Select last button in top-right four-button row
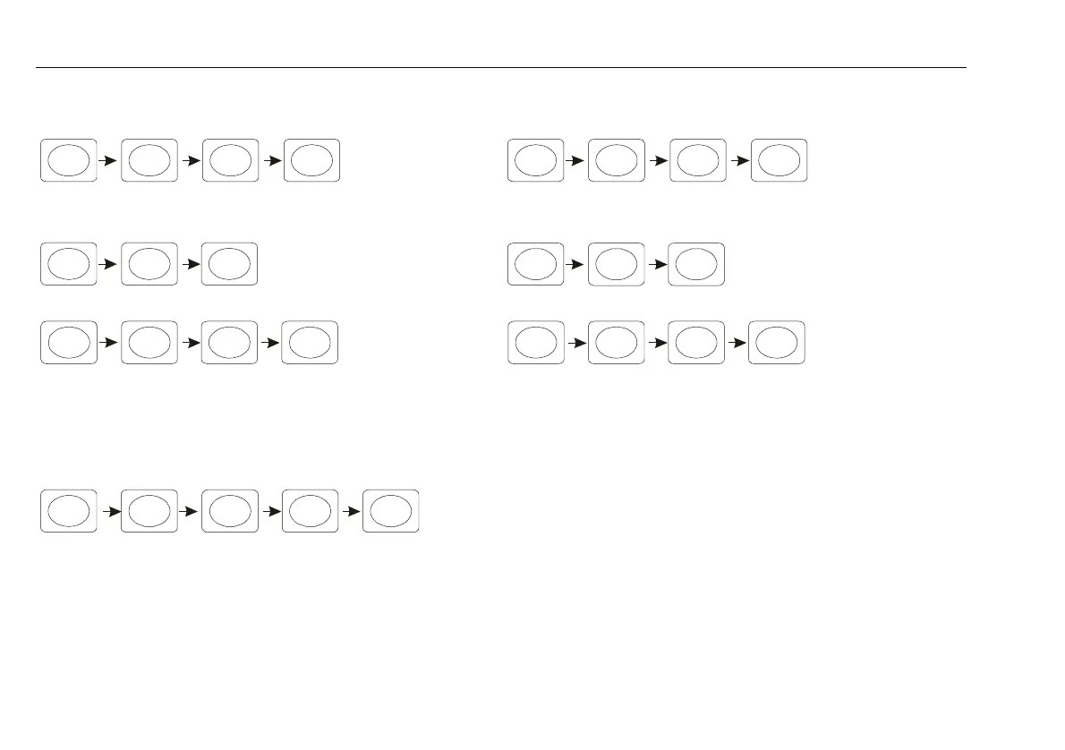The height and width of the screenshot is (750, 1065). 779,161
